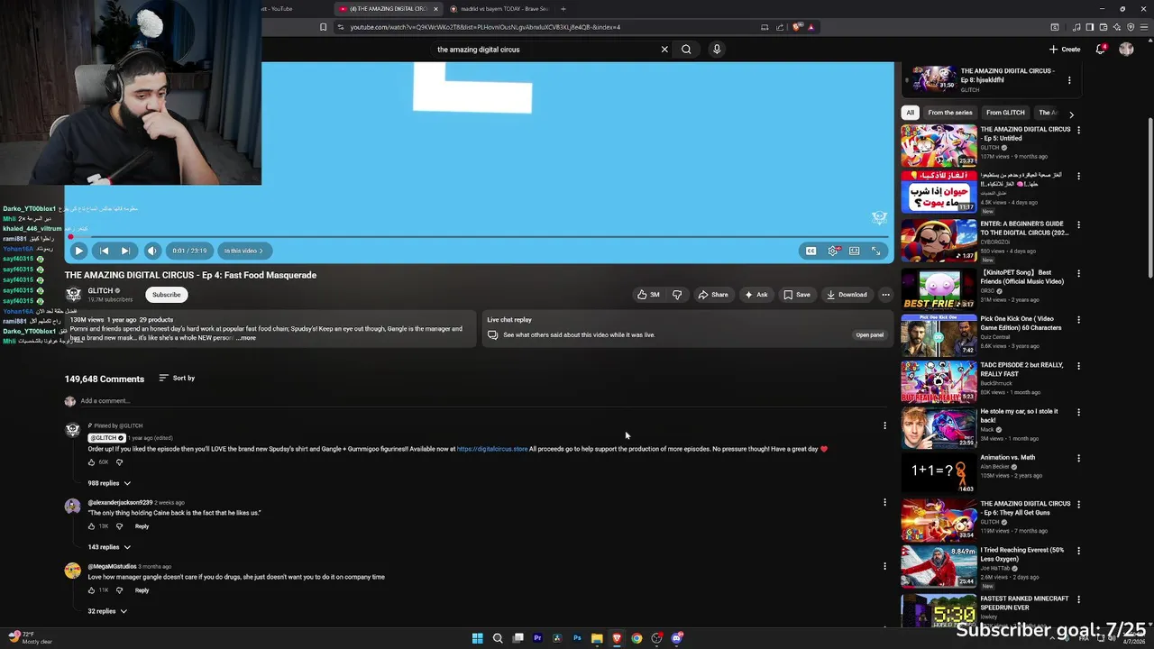Share the video
Viewport: 1154px width, 649px height.
coord(713,295)
